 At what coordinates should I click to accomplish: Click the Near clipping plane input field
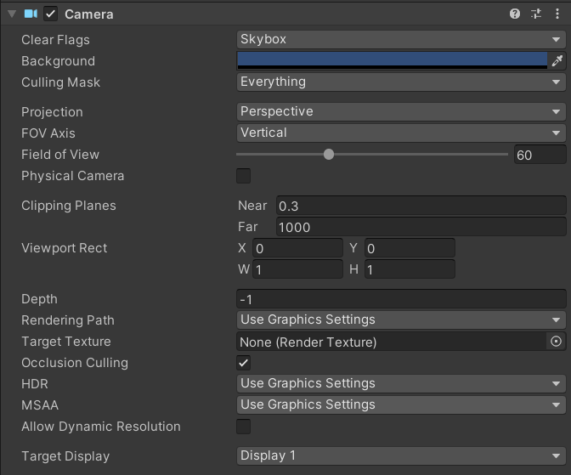[421, 206]
